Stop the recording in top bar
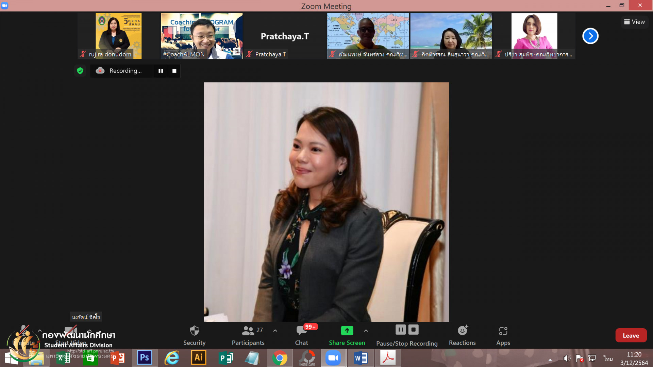Image resolution: width=653 pixels, height=367 pixels. [174, 71]
